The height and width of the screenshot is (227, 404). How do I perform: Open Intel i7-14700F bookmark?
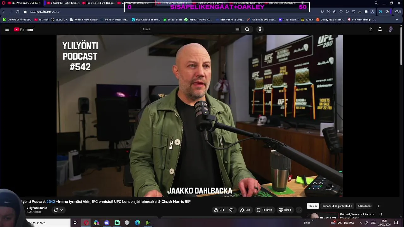coord(198,20)
